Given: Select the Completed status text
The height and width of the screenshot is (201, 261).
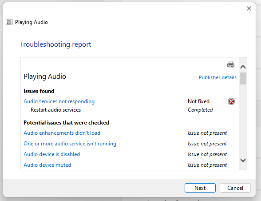Looking at the screenshot, I should [200, 110].
